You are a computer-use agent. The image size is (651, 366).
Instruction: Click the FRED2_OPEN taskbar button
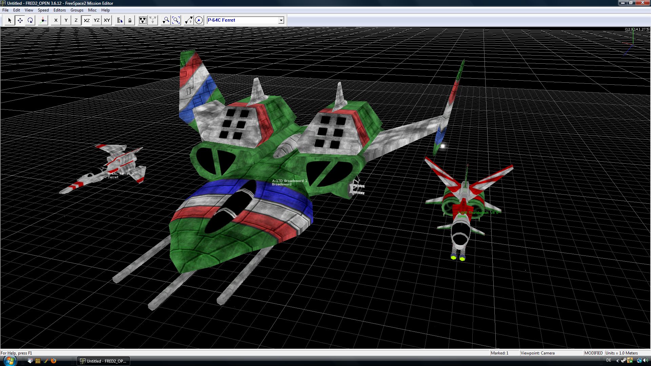pos(103,361)
